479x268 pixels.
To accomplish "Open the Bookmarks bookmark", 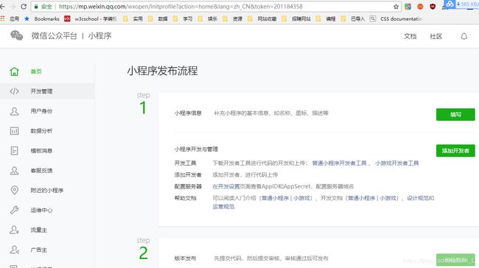I will click(43, 18).
